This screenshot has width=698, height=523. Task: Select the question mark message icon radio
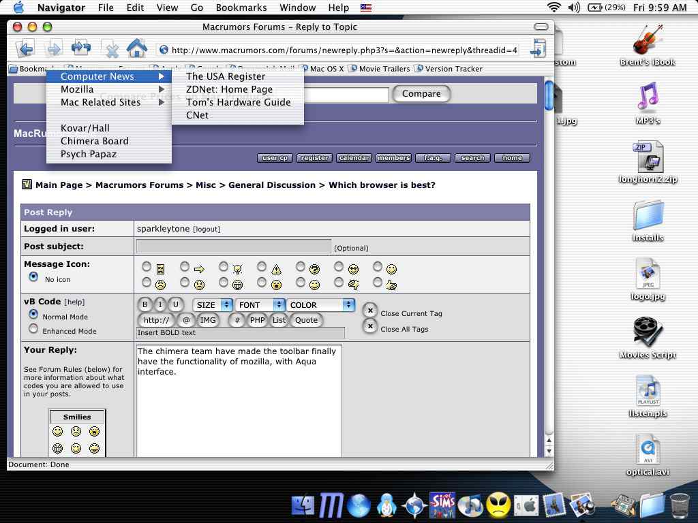click(x=301, y=266)
